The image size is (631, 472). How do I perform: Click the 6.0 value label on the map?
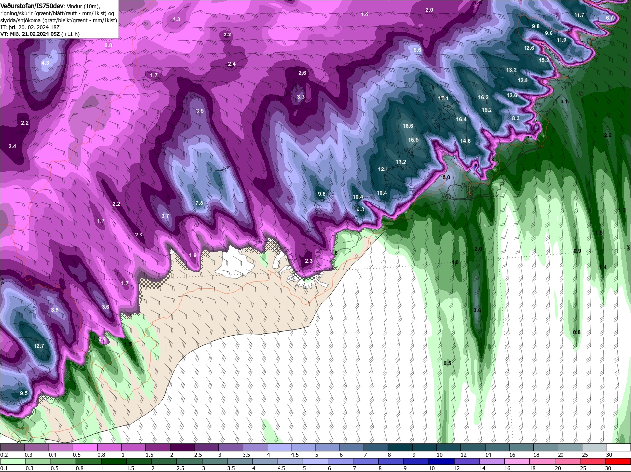click(x=610, y=18)
